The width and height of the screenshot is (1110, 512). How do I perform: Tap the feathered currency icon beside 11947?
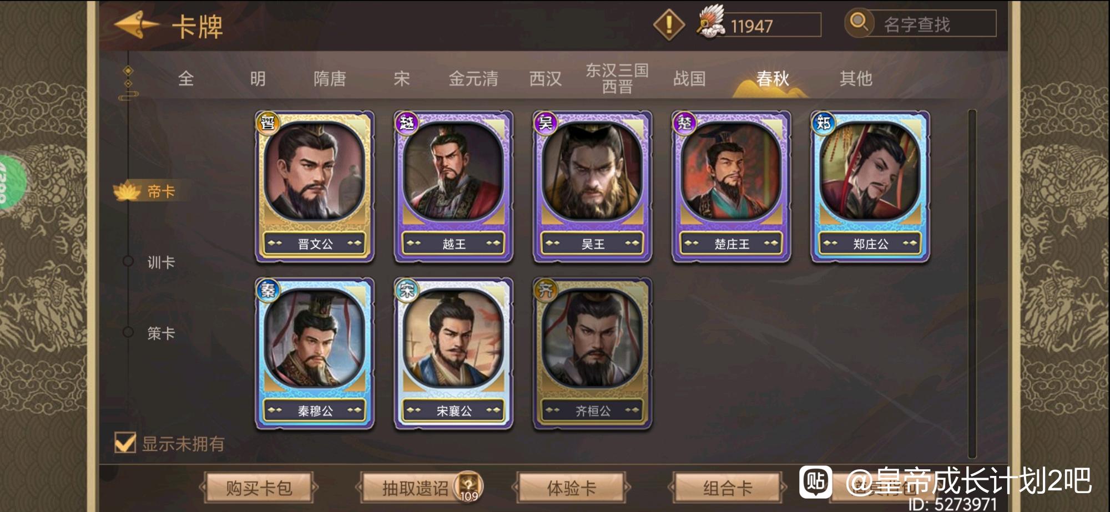[711, 22]
